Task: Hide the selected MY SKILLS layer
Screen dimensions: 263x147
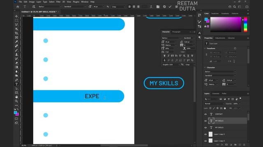Action: tap(205, 121)
